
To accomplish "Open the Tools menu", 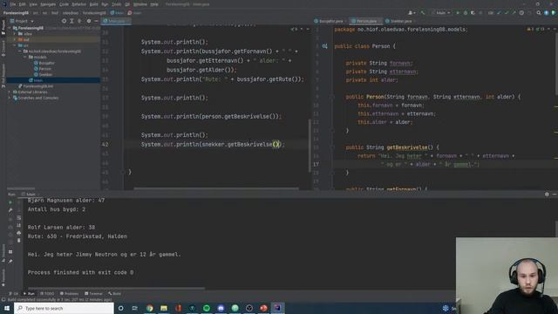I will [x=116, y=4].
